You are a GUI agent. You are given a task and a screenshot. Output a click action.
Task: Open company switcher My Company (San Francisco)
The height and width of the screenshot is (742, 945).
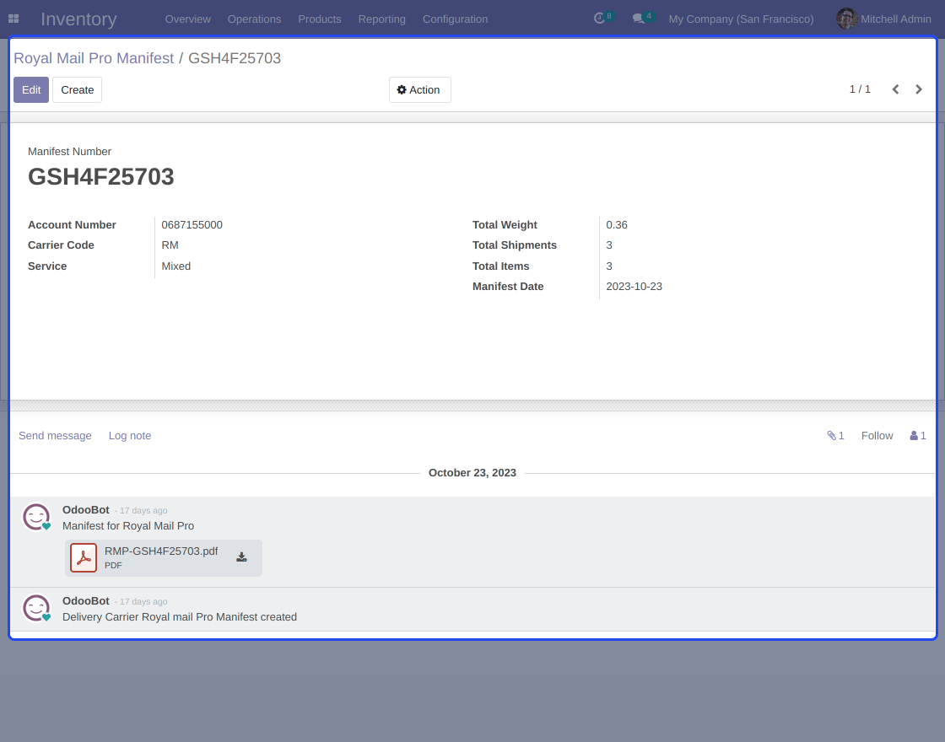tap(741, 19)
